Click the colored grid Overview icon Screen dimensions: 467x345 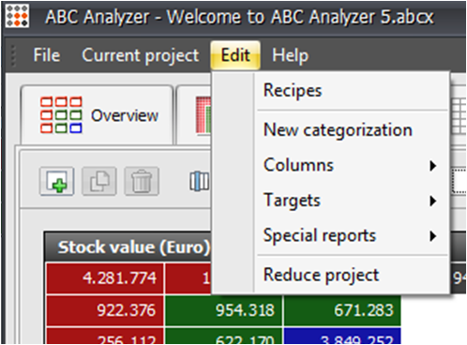tap(61, 115)
